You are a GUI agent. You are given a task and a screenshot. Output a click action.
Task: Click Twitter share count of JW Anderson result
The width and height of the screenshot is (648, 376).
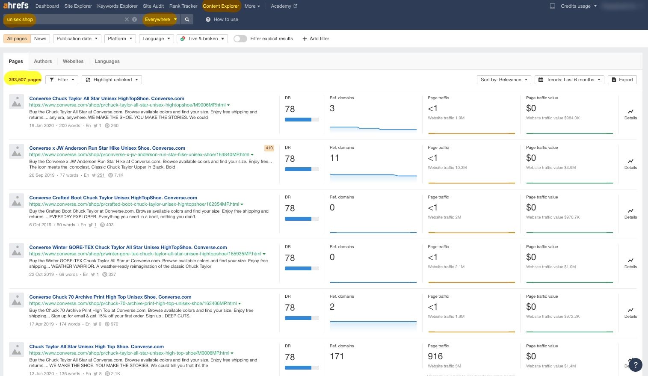[x=98, y=175]
